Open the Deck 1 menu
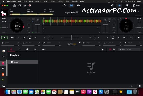 (x=38, y=2)
